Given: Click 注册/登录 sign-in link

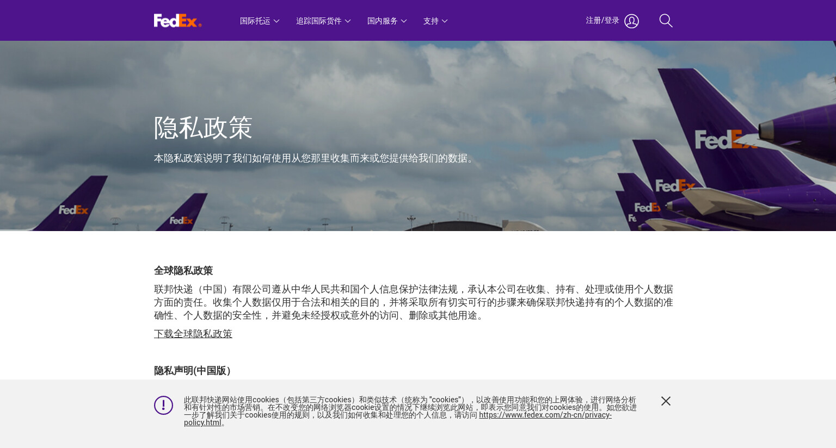Looking at the screenshot, I should point(603,21).
